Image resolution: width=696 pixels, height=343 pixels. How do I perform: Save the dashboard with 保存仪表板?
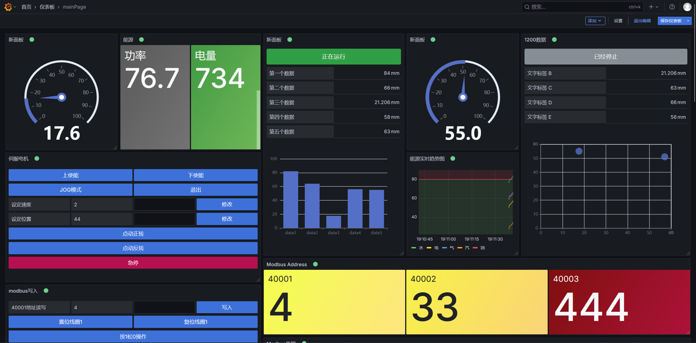pyautogui.click(x=671, y=21)
